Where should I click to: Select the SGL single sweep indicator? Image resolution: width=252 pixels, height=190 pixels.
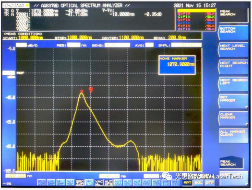pyautogui.click(x=199, y=183)
